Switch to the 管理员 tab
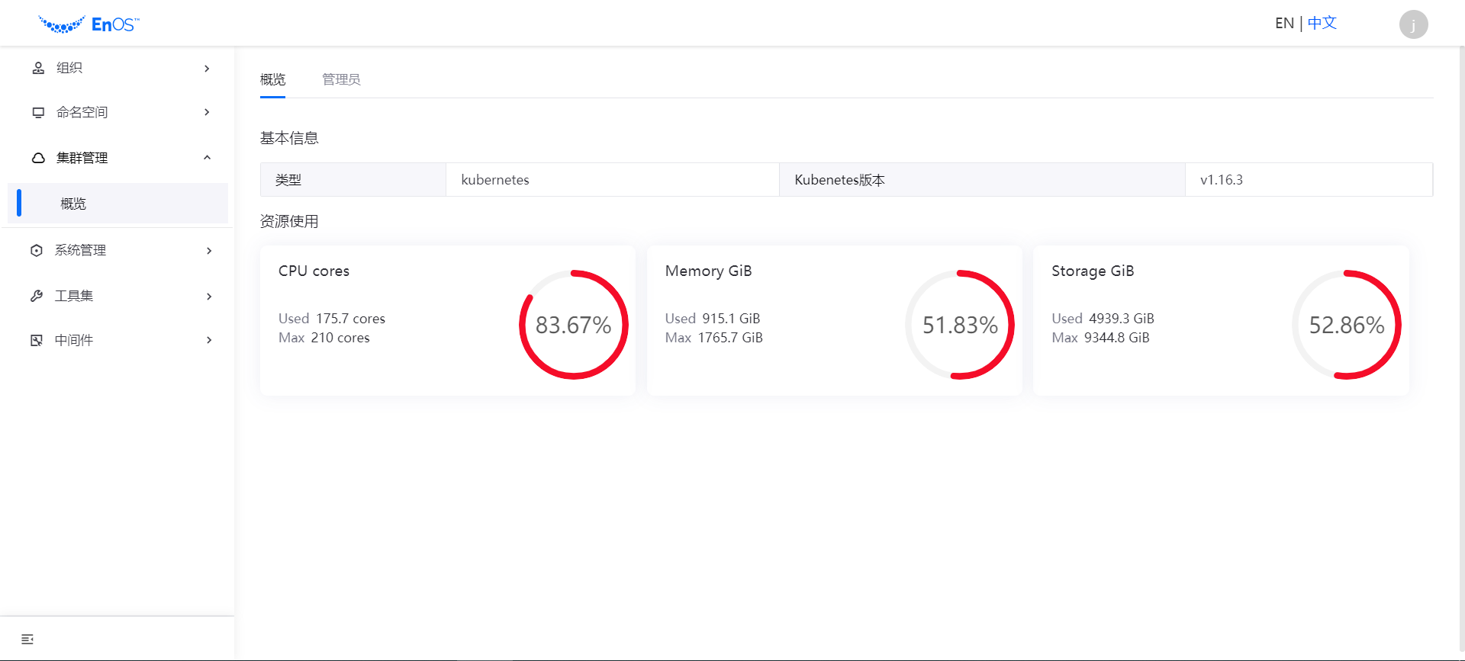Viewport: 1465px width, 661px height. pyautogui.click(x=341, y=79)
